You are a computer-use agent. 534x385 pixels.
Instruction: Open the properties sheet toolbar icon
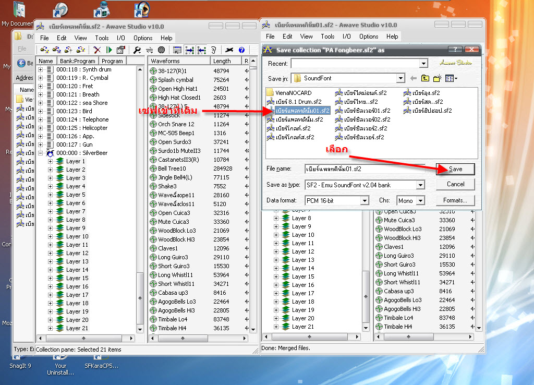120,50
